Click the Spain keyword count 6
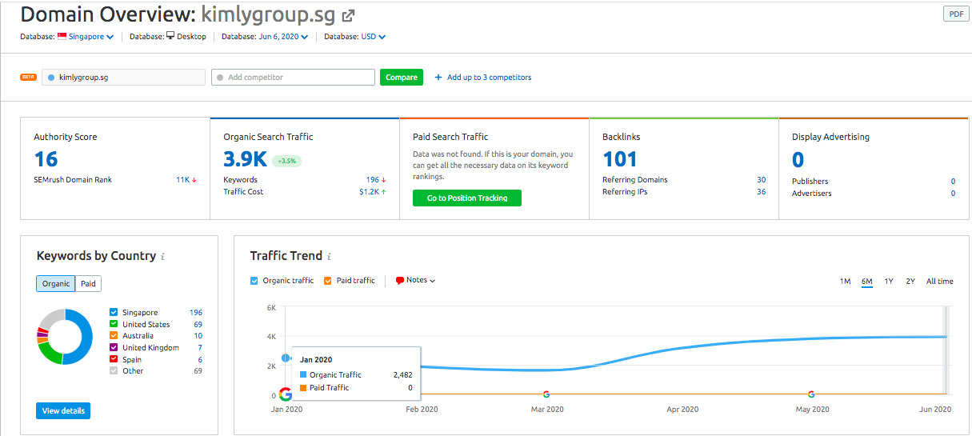Viewport: 972px width, 436px height. tap(200, 360)
